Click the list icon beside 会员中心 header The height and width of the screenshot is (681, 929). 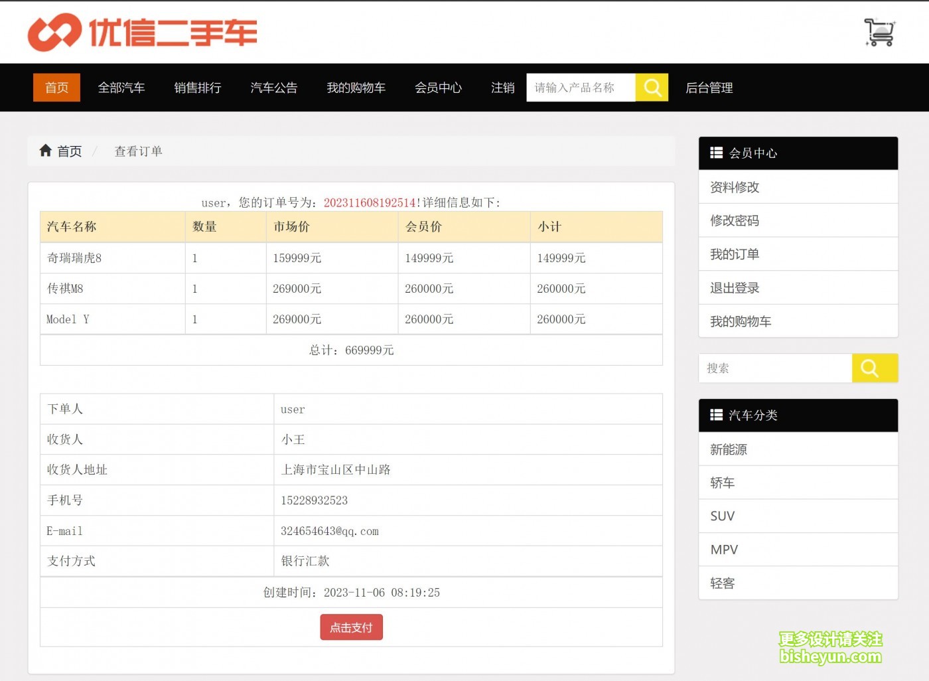tap(716, 153)
